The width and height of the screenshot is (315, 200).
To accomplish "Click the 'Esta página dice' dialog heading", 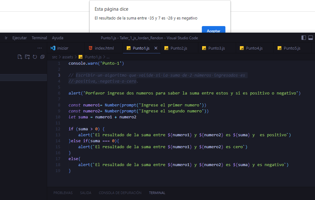I will pyautogui.click(x=112, y=9).
